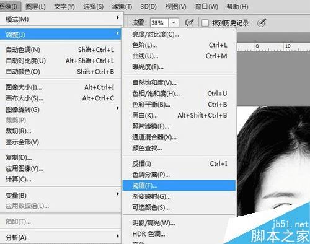Toggle 抹到历史记录 checkbox
The width and height of the screenshot is (310, 244).
click(205, 23)
